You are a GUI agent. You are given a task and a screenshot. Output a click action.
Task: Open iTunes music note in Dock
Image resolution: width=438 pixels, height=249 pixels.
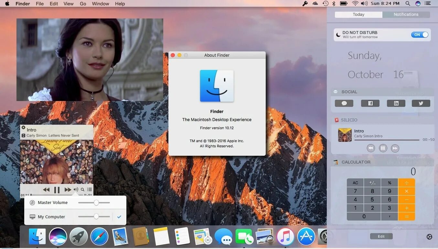pyautogui.click(x=285, y=236)
